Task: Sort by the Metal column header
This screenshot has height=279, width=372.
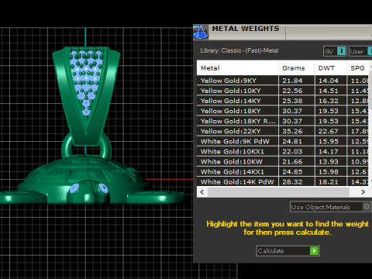Action: pyautogui.click(x=237, y=68)
